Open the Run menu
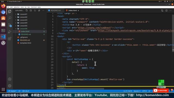The image size is (174, 98). [x=29, y=7]
